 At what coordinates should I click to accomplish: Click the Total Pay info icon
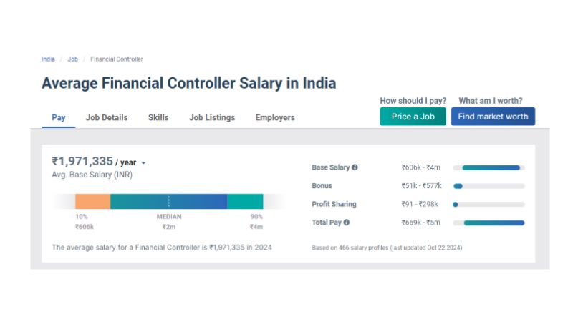click(347, 223)
